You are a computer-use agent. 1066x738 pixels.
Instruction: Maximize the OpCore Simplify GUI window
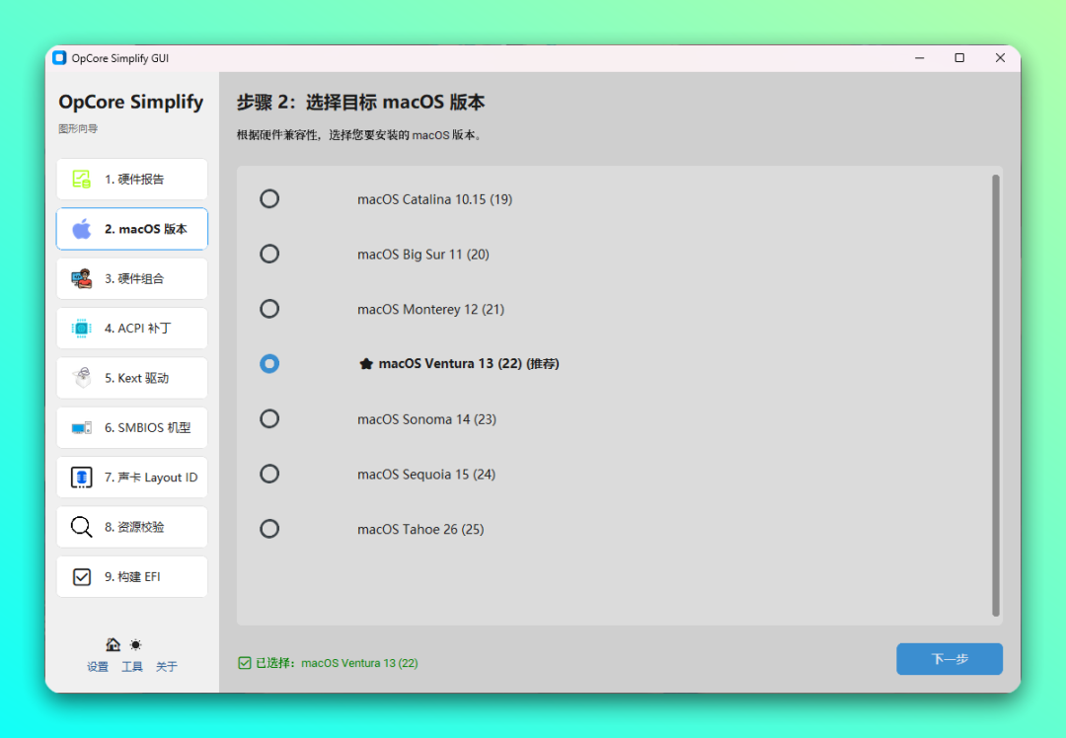[959, 58]
